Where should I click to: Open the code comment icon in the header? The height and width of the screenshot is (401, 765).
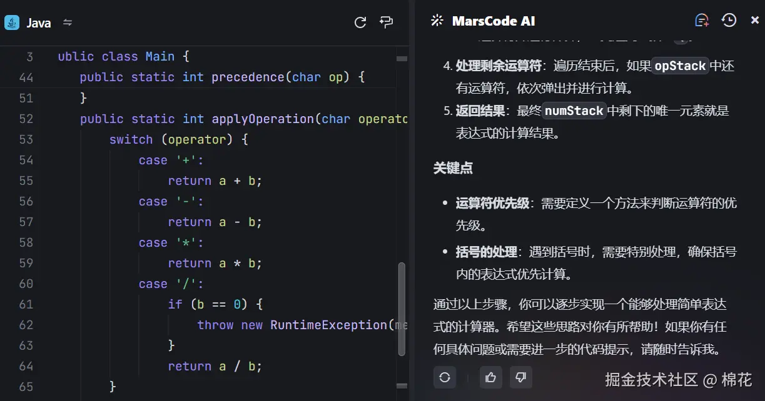coord(386,22)
